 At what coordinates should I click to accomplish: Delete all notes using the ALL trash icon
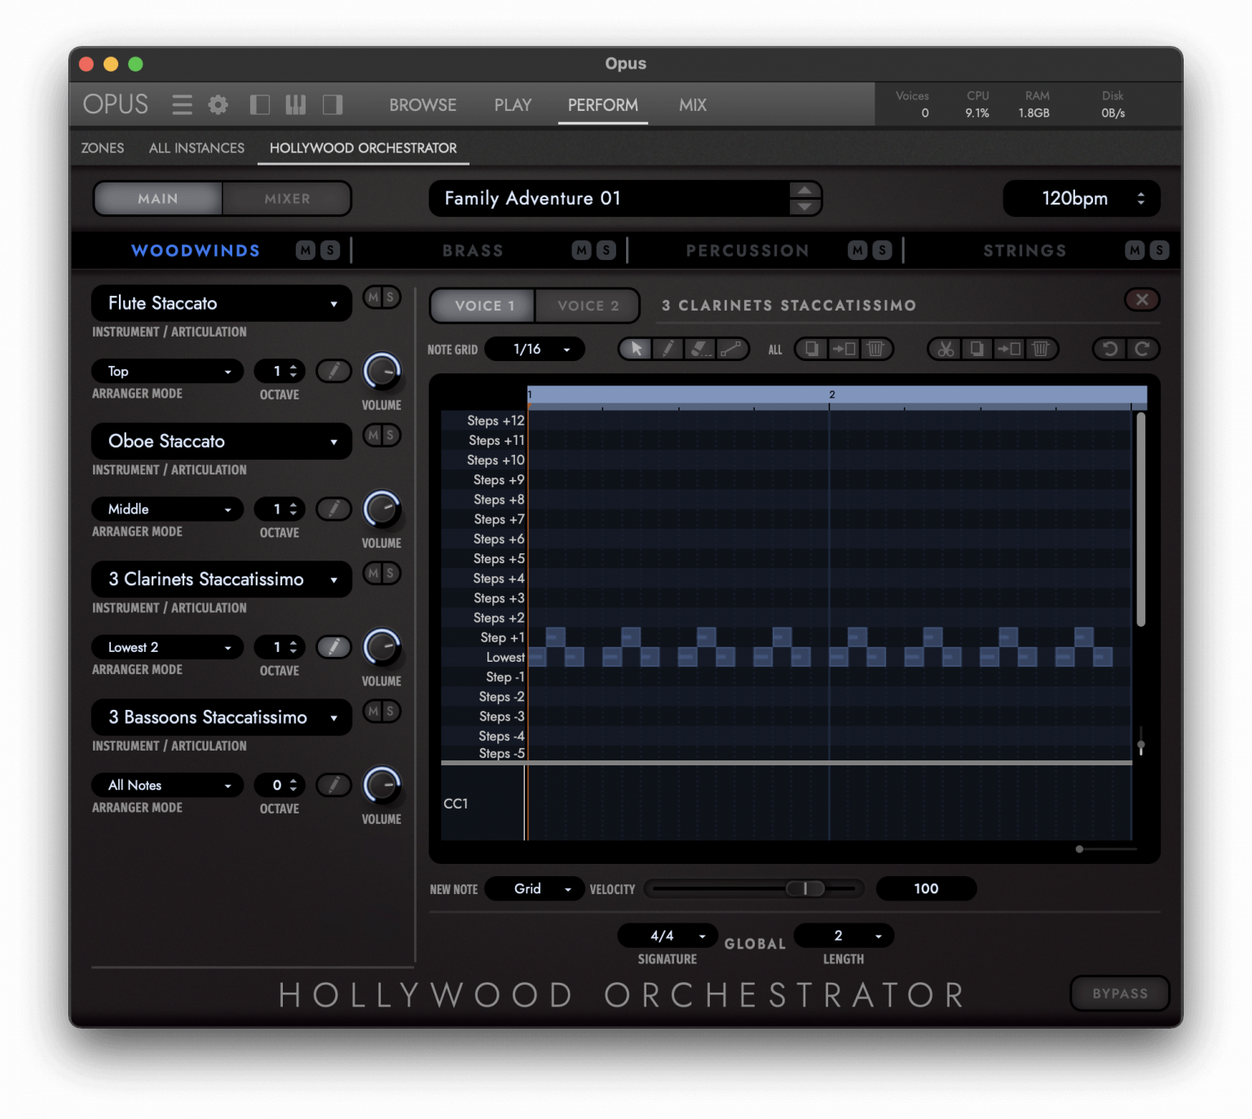[876, 349]
